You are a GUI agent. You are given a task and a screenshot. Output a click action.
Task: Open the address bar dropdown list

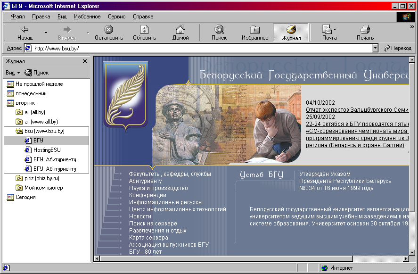point(375,48)
